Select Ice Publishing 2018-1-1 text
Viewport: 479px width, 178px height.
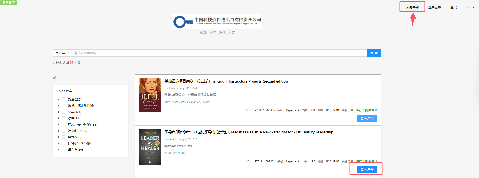pyautogui.click(x=181, y=88)
